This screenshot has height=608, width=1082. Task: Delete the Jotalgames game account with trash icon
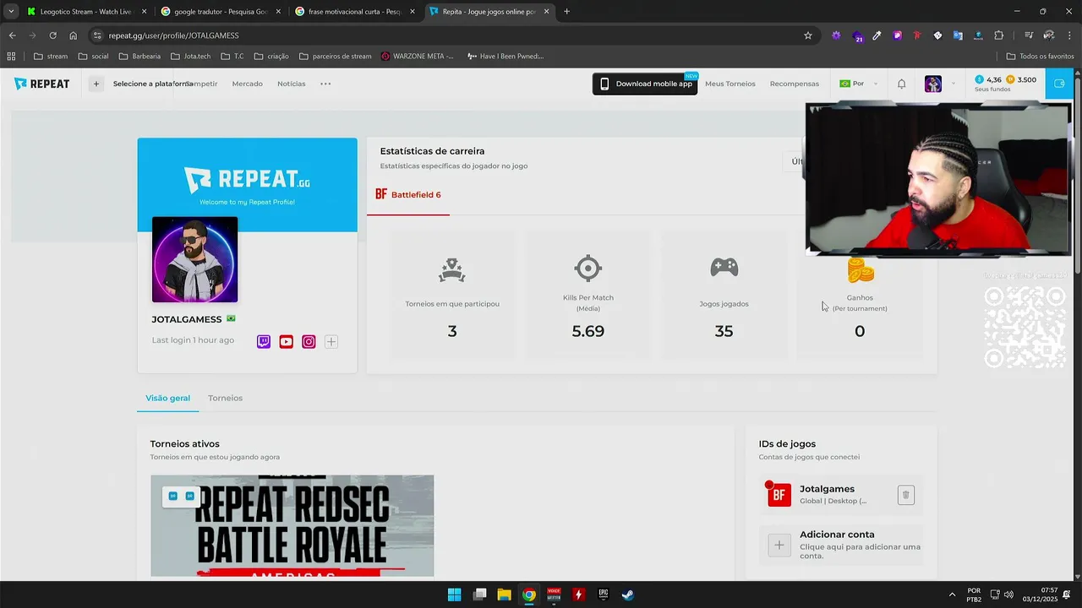tap(905, 495)
